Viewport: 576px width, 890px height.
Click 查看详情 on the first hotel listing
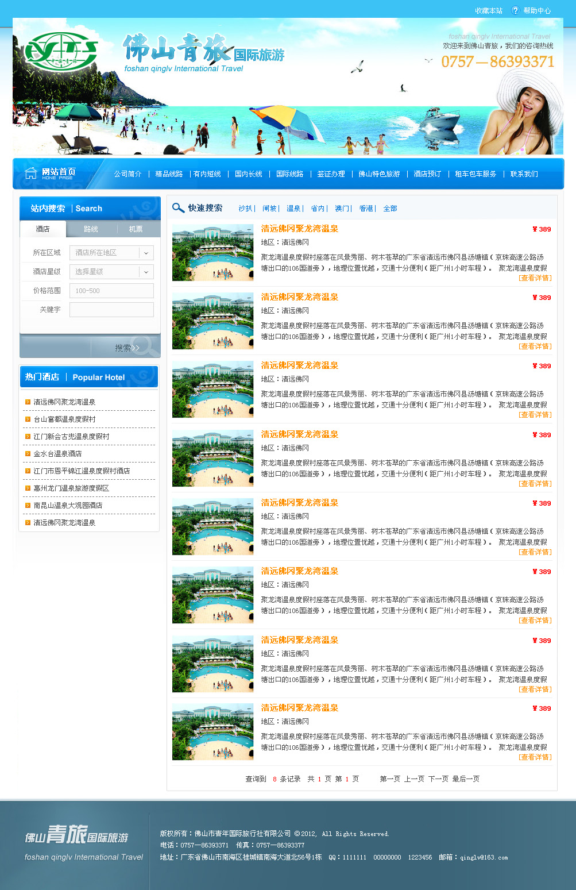pyautogui.click(x=535, y=278)
